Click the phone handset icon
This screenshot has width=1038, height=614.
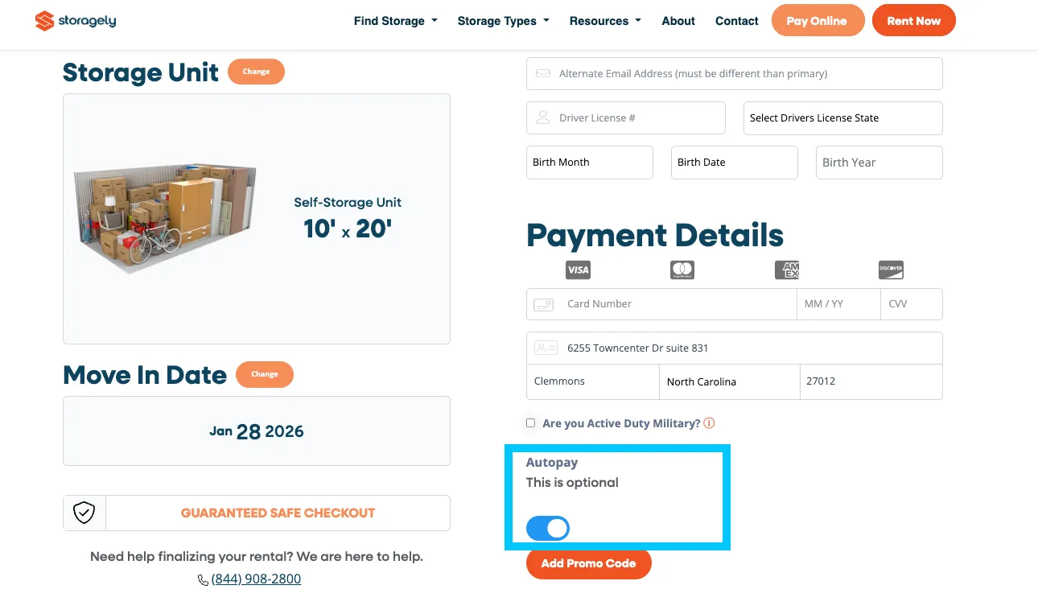(x=203, y=580)
